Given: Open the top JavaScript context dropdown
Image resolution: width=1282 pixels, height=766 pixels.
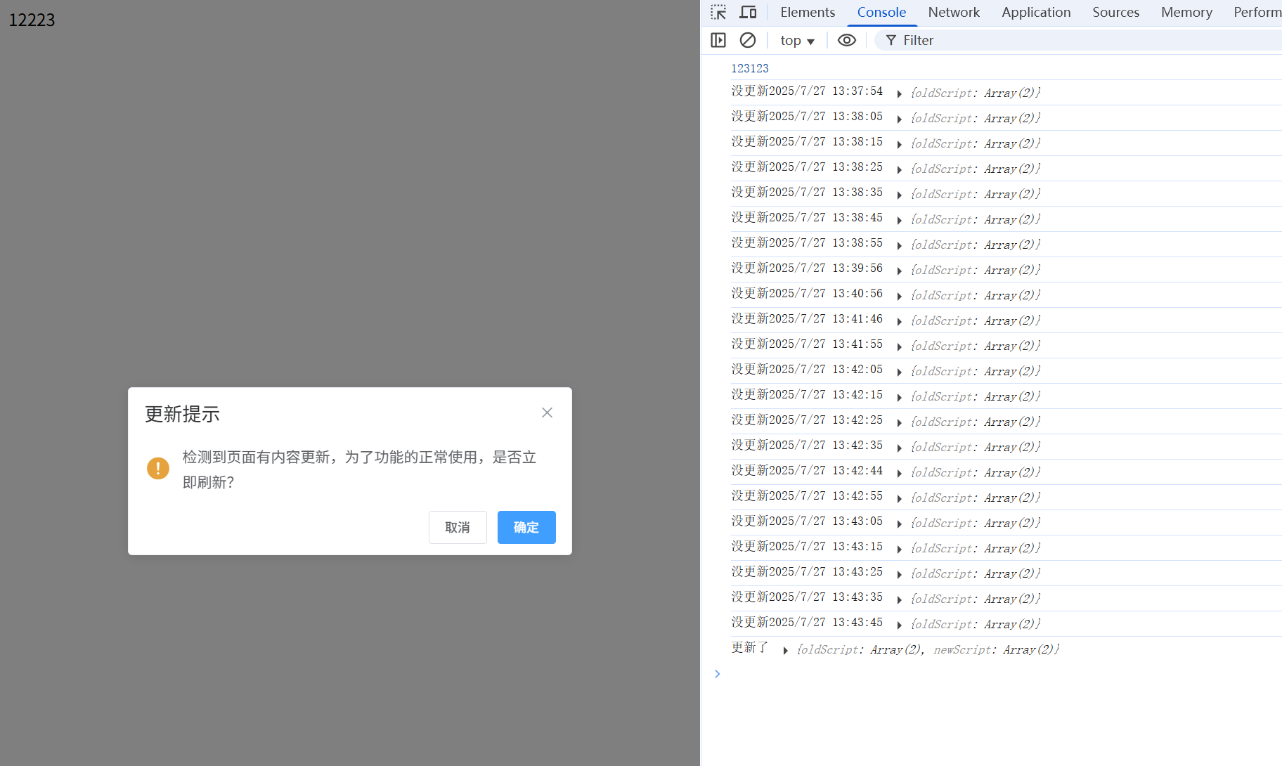Looking at the screenshot, I should (x=797, y=41).
